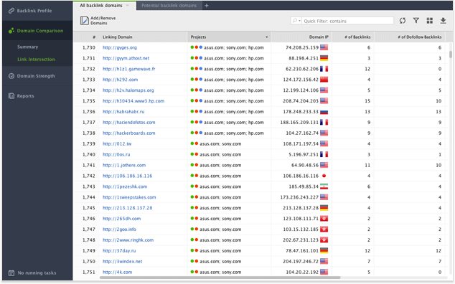The width and height of the screenshot is (455, 284).
Task: Select Domain Strength in sidebar
Action: 36,76
